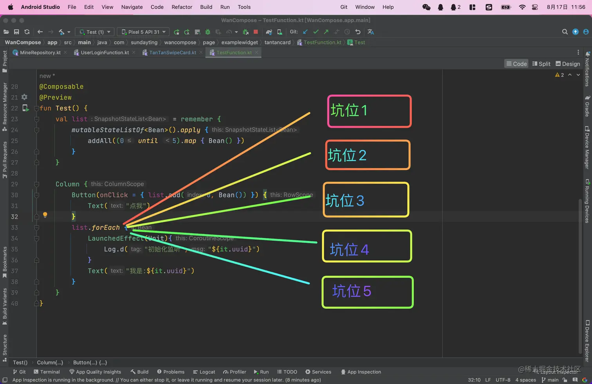592x384 pixels.
Task: Close the TestFunction.kt tab
Action: (x=256, y=52)
